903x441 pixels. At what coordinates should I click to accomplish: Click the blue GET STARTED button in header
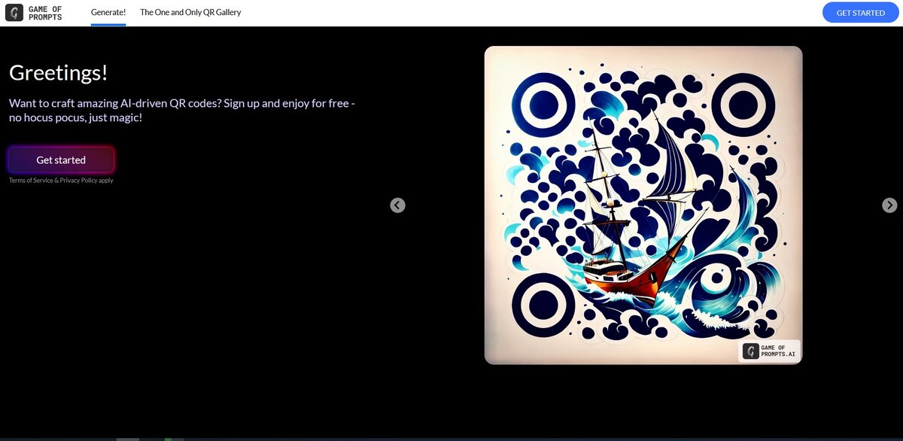pos(861,13)
